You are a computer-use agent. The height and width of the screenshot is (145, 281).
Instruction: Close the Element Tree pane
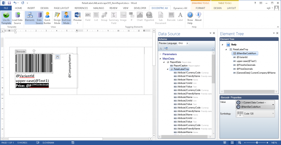click(x=277, y=33)
